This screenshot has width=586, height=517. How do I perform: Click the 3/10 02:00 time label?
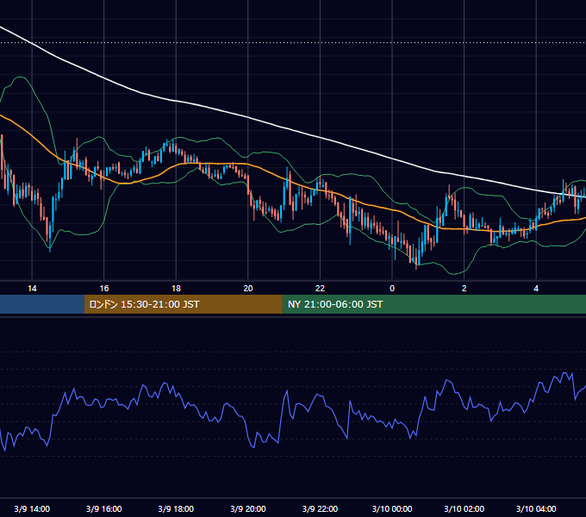(x=464, y=508)
